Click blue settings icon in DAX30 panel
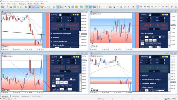This screenshot has width=178, height=100. click(x=76, y=14)
